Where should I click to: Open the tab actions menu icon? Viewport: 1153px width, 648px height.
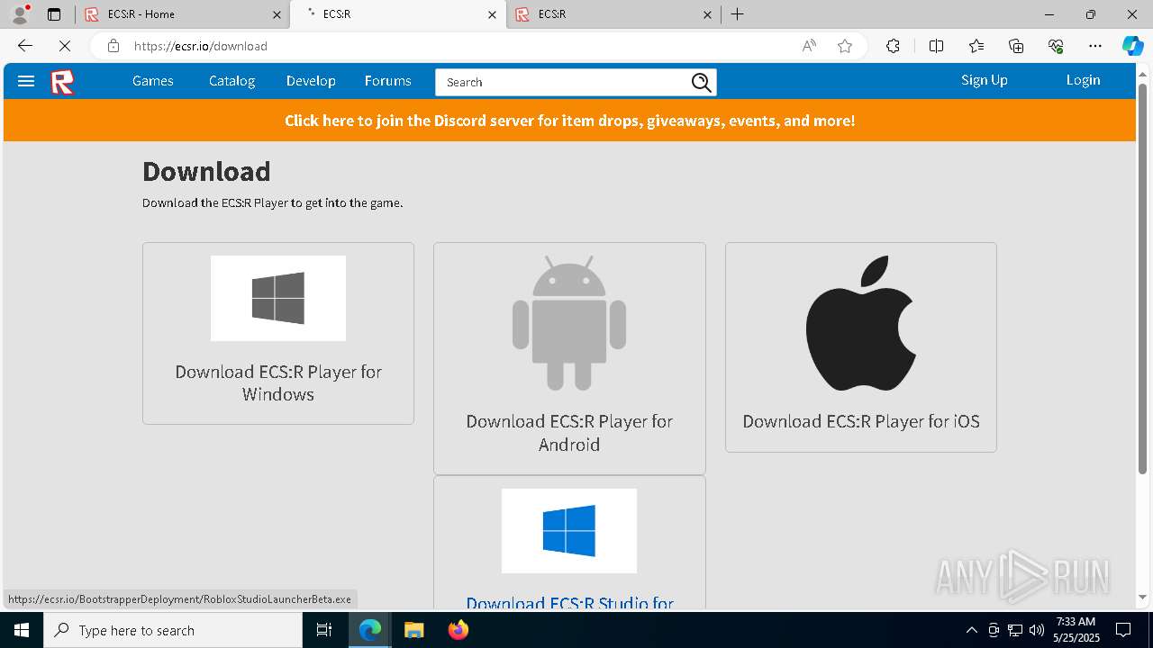pyautogui.click(x=54, y=14)
